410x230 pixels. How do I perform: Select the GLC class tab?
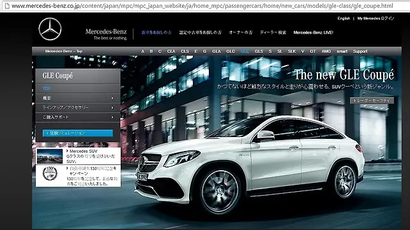pos(231,52)
